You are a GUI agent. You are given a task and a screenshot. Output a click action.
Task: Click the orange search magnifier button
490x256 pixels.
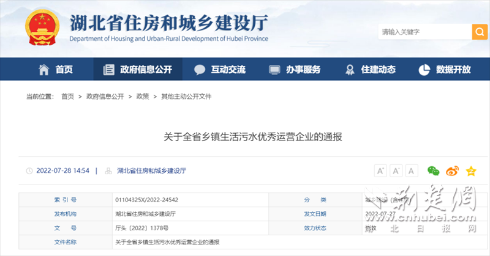point(480,32)
